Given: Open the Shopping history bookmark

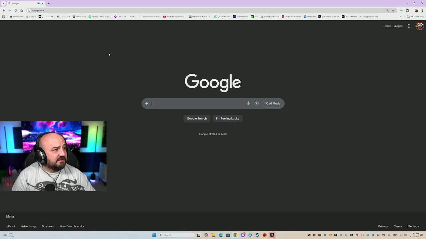Looking at the screenshot, I should (x=369, y=17).
